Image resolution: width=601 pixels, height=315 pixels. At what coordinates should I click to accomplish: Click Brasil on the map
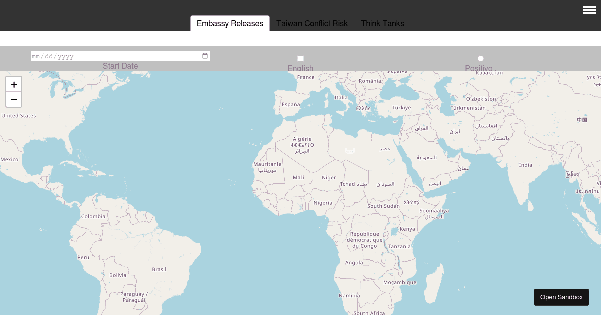(x=159, y=269)
